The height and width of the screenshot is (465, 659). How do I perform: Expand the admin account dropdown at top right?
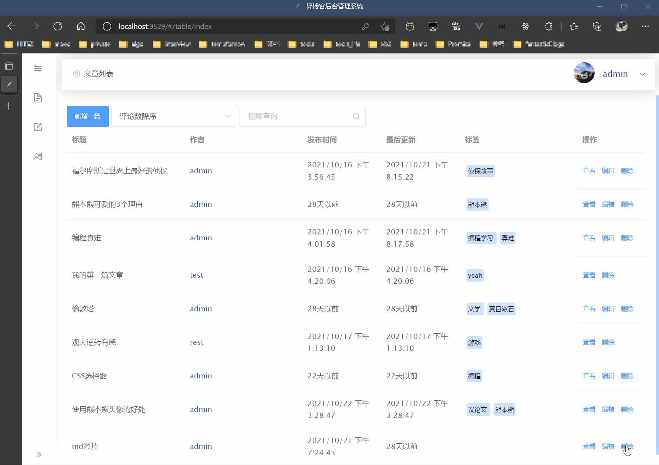tap(643, 74)
